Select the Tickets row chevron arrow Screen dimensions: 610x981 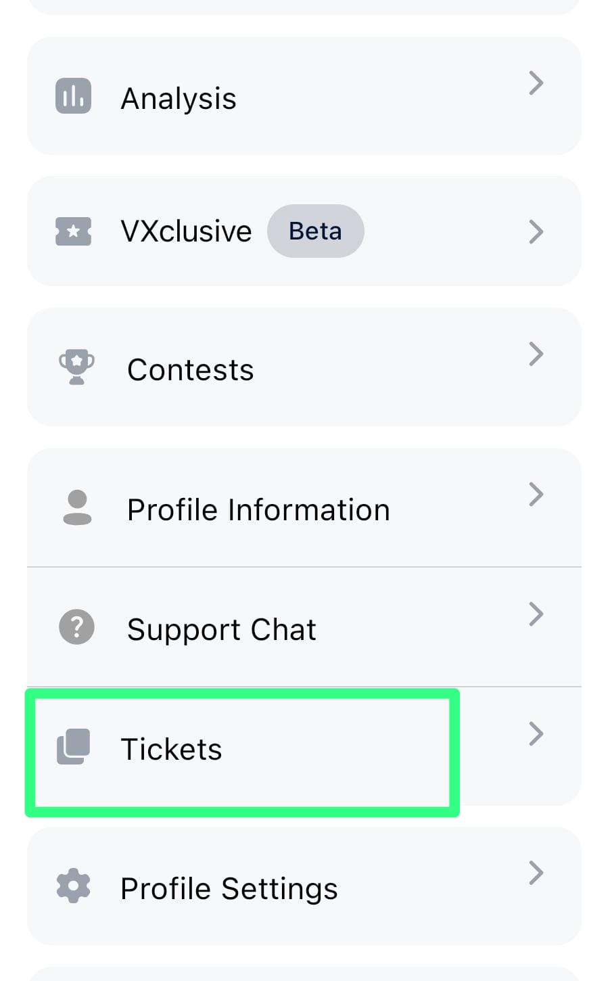tap(536, 733)
